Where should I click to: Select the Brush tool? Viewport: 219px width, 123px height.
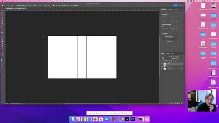click(2, 28)
